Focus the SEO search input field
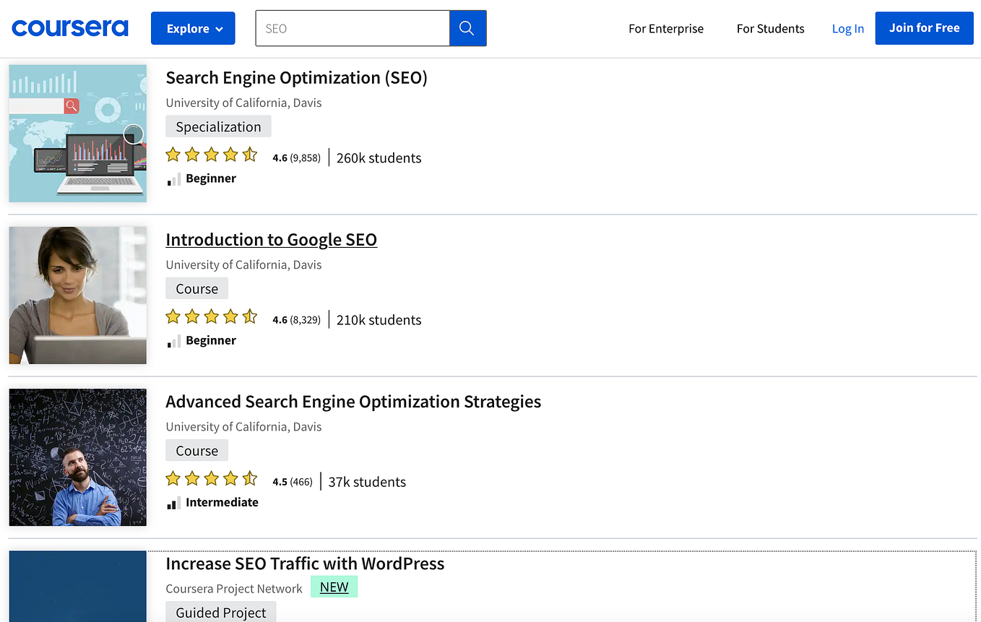 353,28
